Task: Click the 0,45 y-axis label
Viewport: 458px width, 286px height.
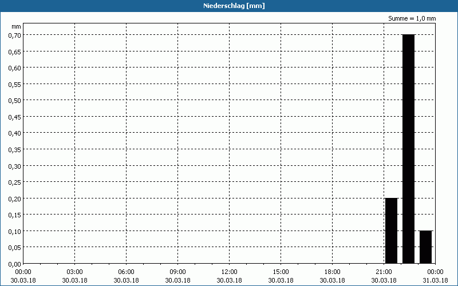Action: click(14, 117)
